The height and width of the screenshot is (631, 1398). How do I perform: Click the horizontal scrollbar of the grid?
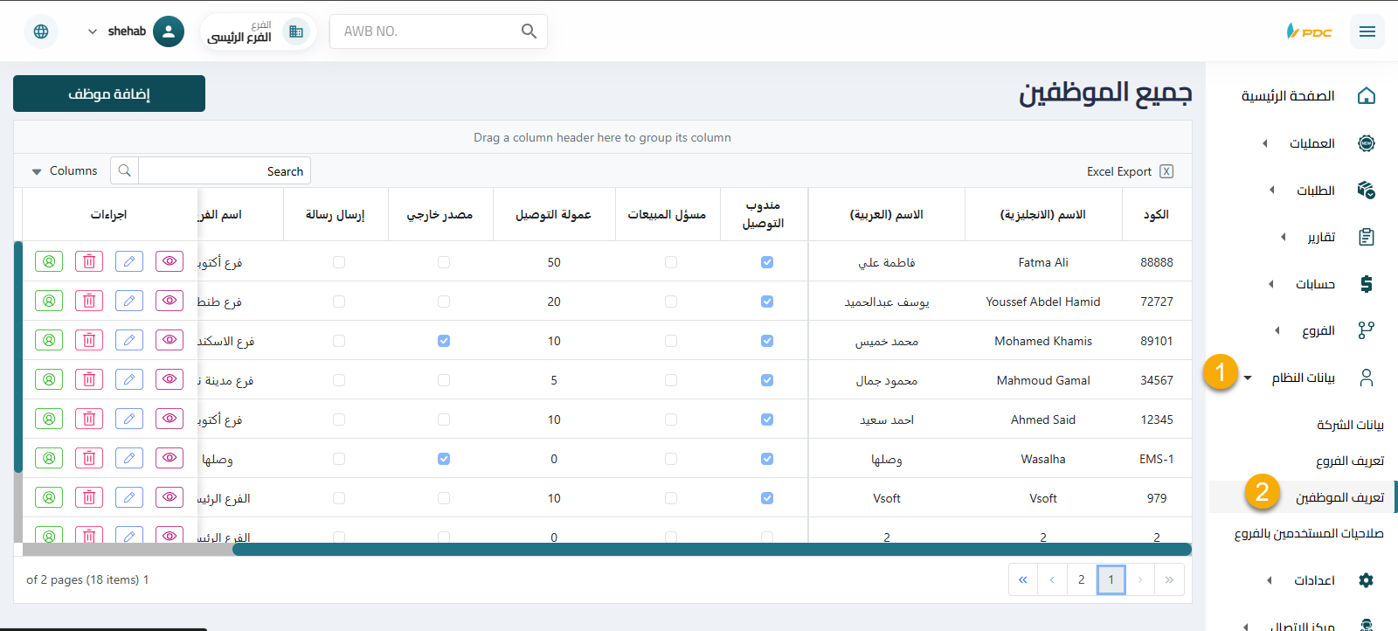tap(711, 550)
